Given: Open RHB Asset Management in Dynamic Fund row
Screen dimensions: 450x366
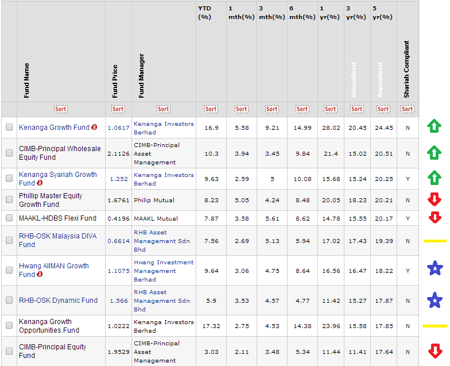Looking at the screenshot, I should point(162,301).
